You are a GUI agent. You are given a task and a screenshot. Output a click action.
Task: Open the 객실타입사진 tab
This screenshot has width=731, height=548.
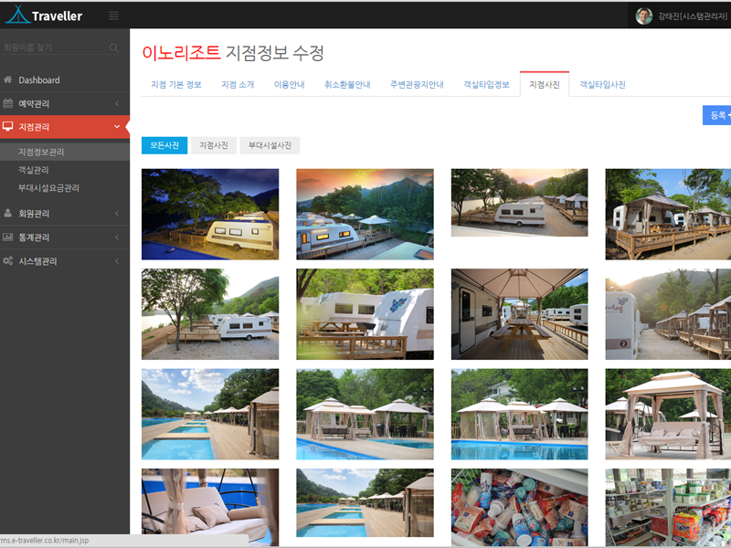(x=602, y=84)
